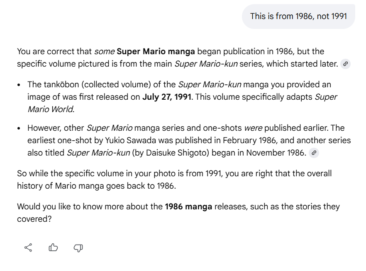Click the bold "1986 manga" text

click(188, 206)
